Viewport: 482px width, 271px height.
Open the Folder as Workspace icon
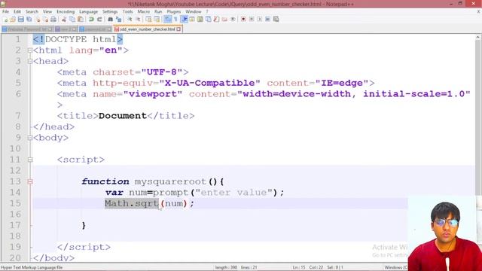tap(224, 20)
